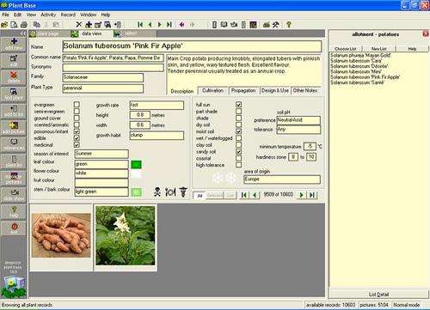Click the picture grid toolbar icon
Screen dimensions: 430x310
click(x=253, y=25)
